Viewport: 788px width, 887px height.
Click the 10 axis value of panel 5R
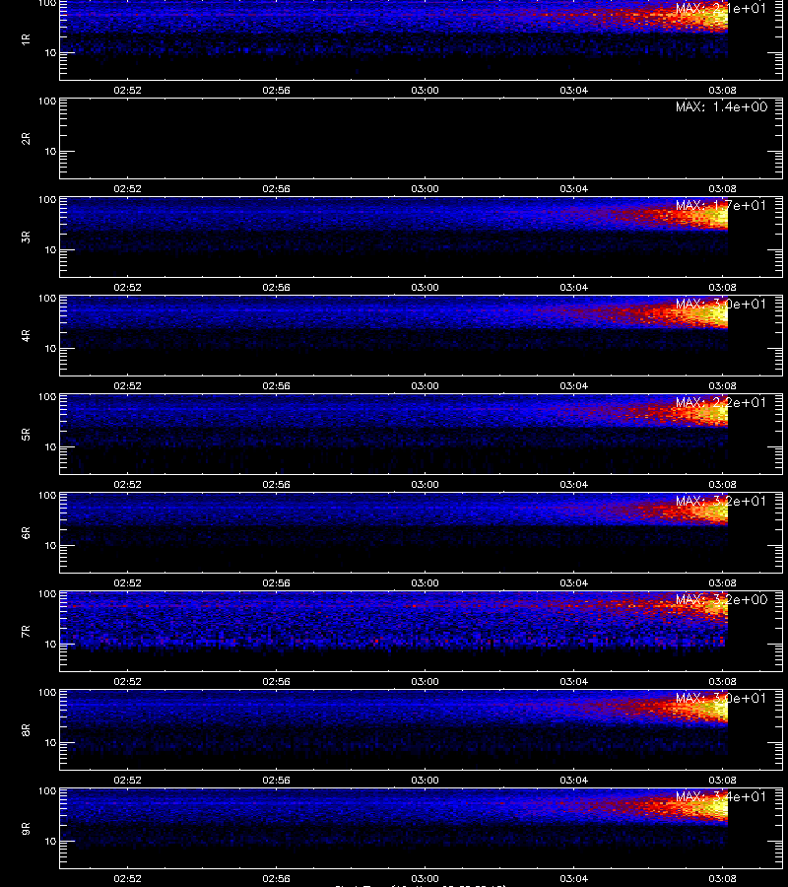tap(50, 446)
